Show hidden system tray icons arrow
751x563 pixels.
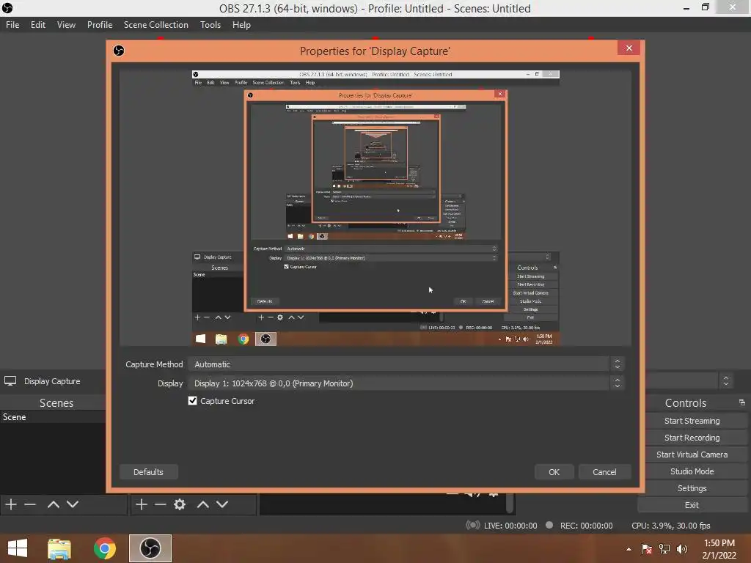tap(629, 549)
